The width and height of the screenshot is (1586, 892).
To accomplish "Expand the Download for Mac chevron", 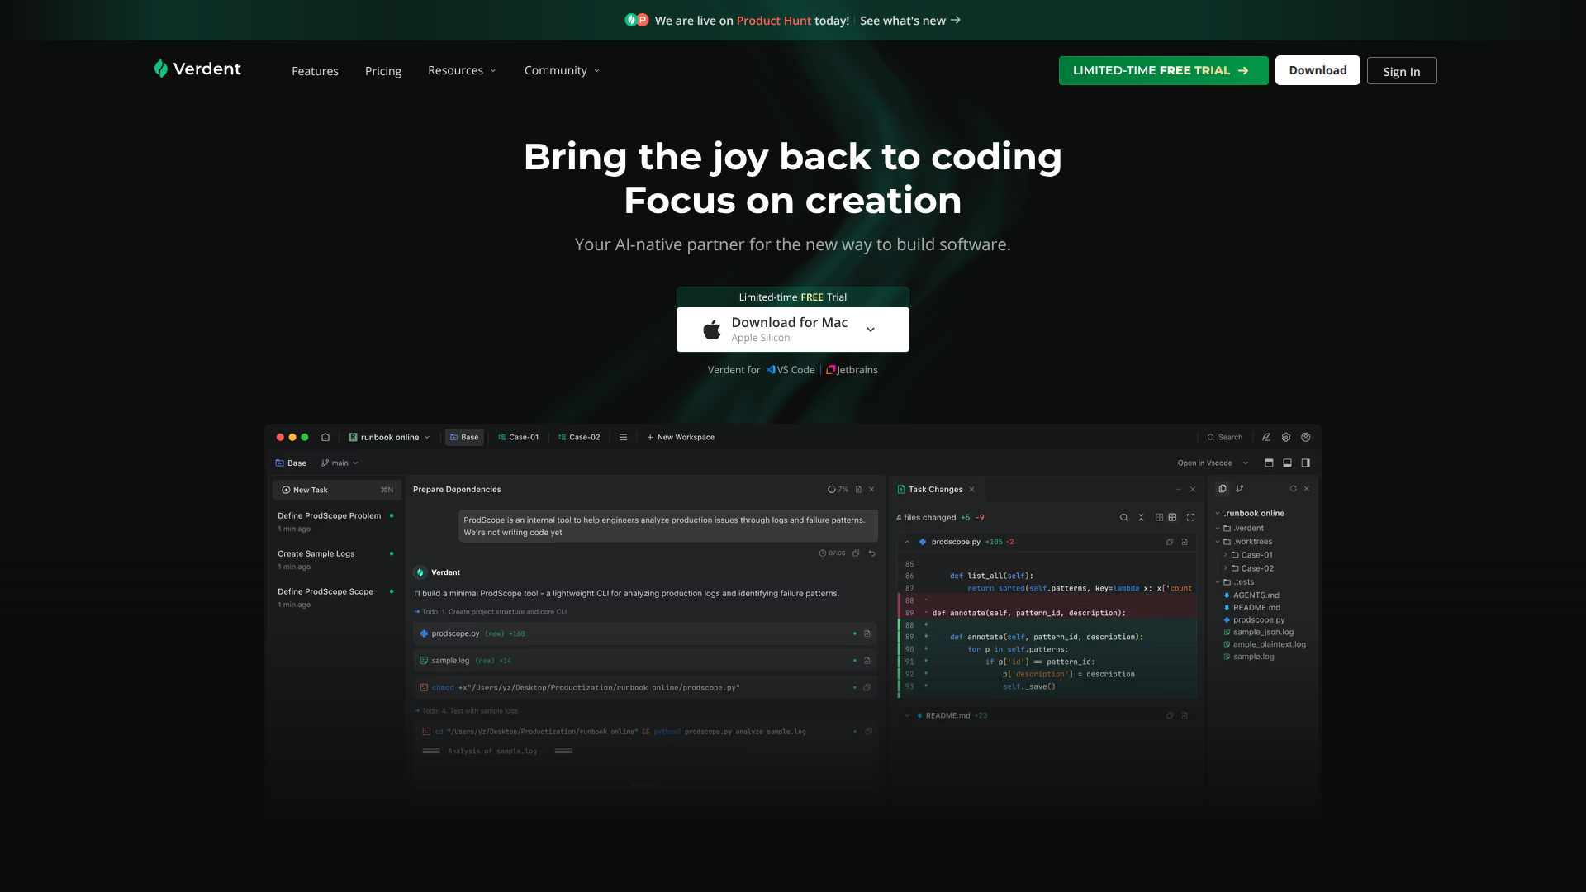I will click(871, 330).
